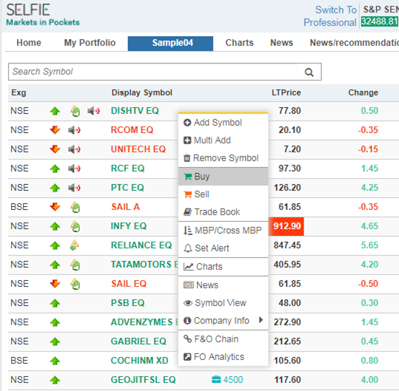Click the COCHINM XD symbol link
The width and height of the screenshot is (399, 391).
140,361
